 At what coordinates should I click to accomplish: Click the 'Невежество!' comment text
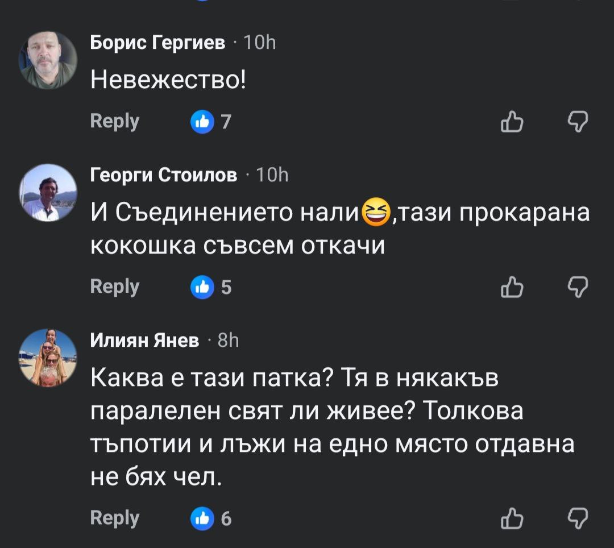[x=169, y=80]
